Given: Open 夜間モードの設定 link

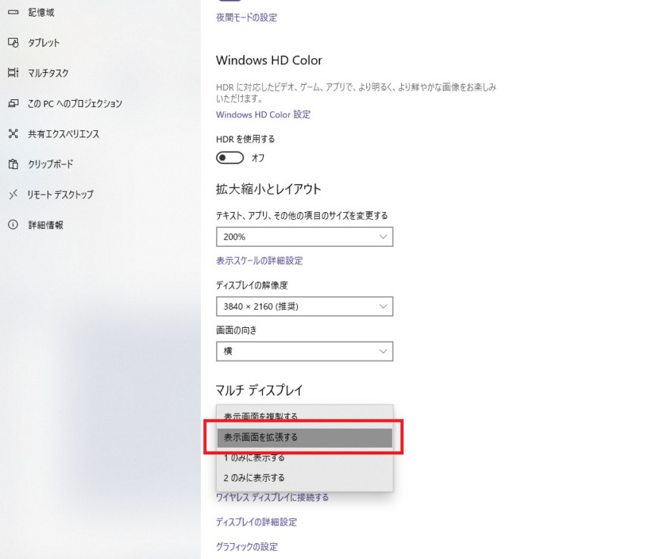Looking at the screenshot, I should click(x=246, y=17).
